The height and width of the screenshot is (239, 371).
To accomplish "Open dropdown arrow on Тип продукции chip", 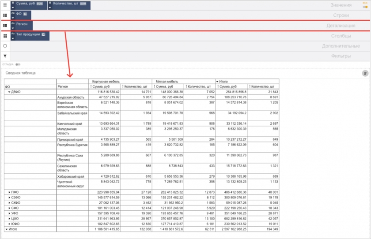I will click(x=13, y=39).
